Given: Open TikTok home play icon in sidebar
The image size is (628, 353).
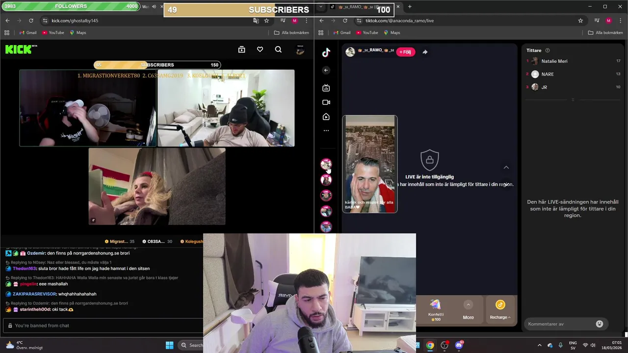Looking at the screenshot, I should click(x=326, y=117).
